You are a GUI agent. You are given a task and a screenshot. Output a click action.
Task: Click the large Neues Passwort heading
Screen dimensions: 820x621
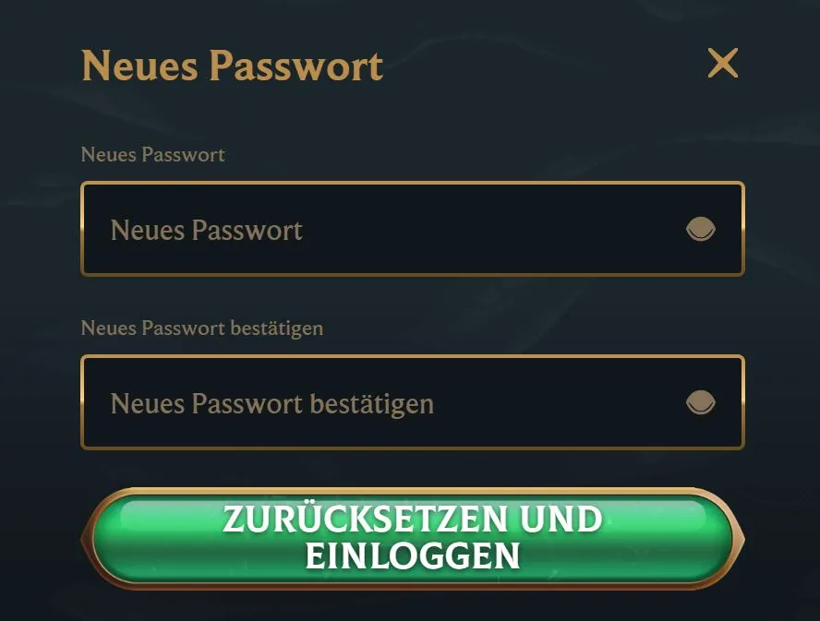[x=232, y=66]
